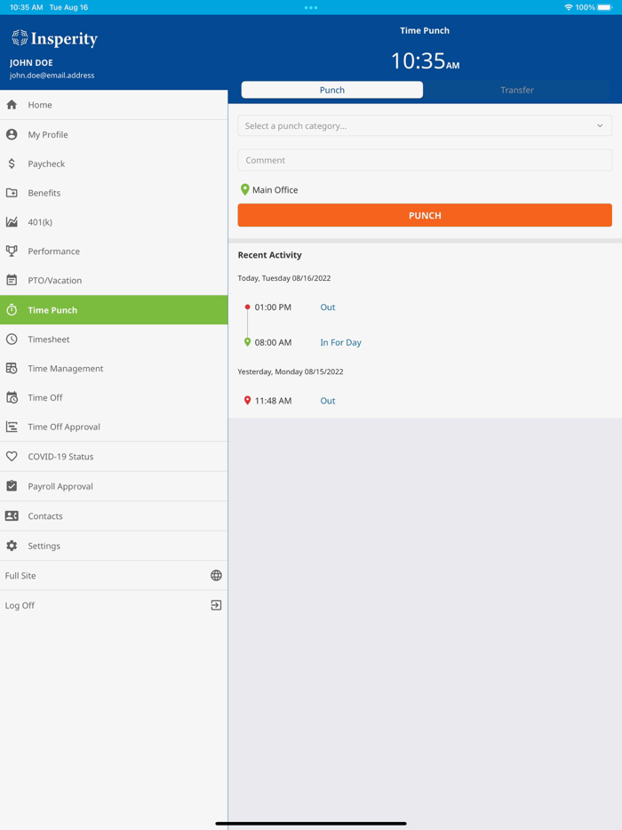This screenshot has height=830, width=622.
Task: Click the Out link at 11:48 AM
Action: point(328,401)
